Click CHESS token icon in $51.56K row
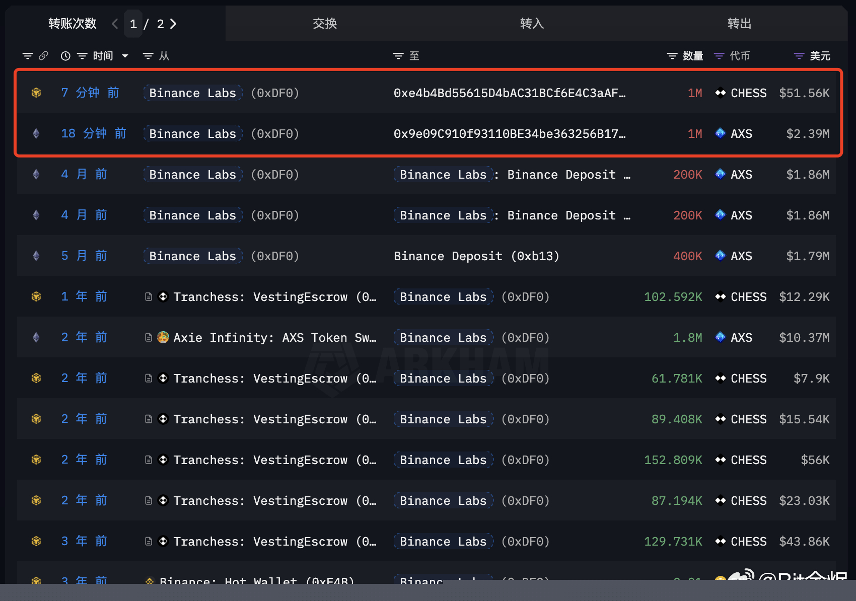The image size is (856, 601). (x=721, y=93)
